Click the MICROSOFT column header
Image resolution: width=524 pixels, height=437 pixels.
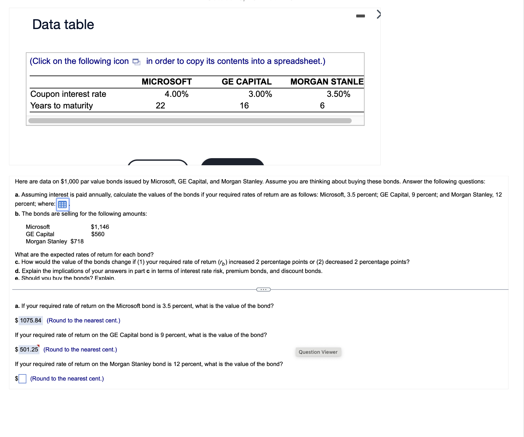pyautogui.click(x=166, y=82)
